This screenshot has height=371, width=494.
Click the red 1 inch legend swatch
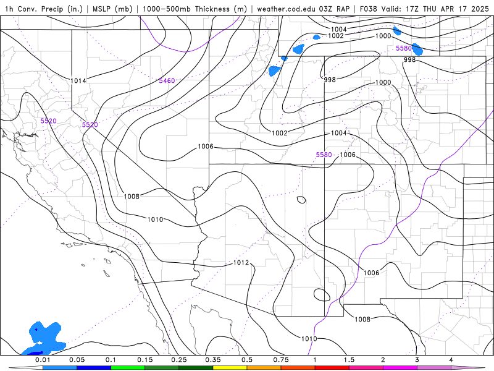pyautogui.click(x=332, y=367)
